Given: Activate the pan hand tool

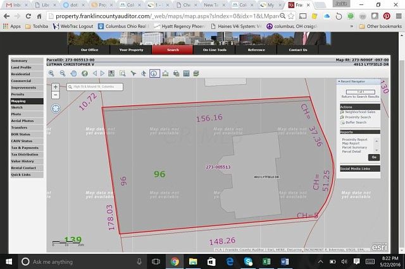Looking at the screenshot, I should tap(74, 73).
